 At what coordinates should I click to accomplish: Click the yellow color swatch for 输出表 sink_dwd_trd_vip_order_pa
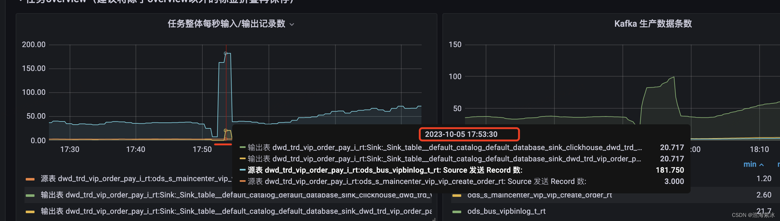coord(30,212)
